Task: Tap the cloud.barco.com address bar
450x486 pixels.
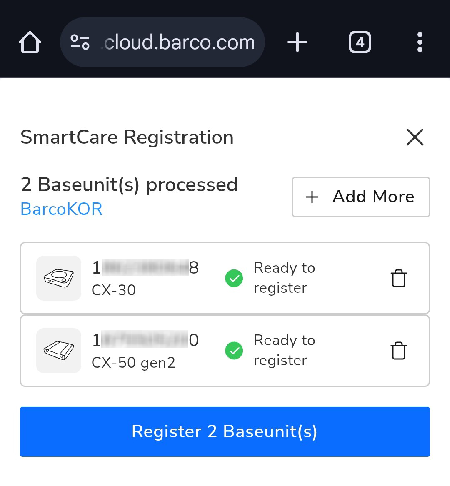Action: point(179,42)
